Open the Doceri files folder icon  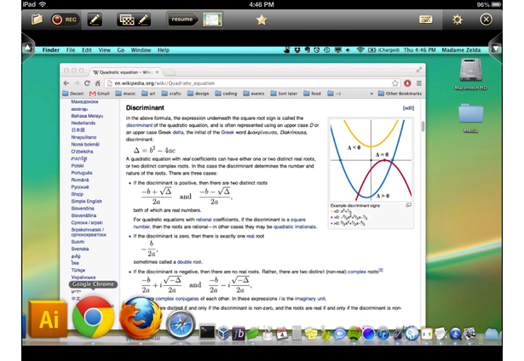point(37,20)
